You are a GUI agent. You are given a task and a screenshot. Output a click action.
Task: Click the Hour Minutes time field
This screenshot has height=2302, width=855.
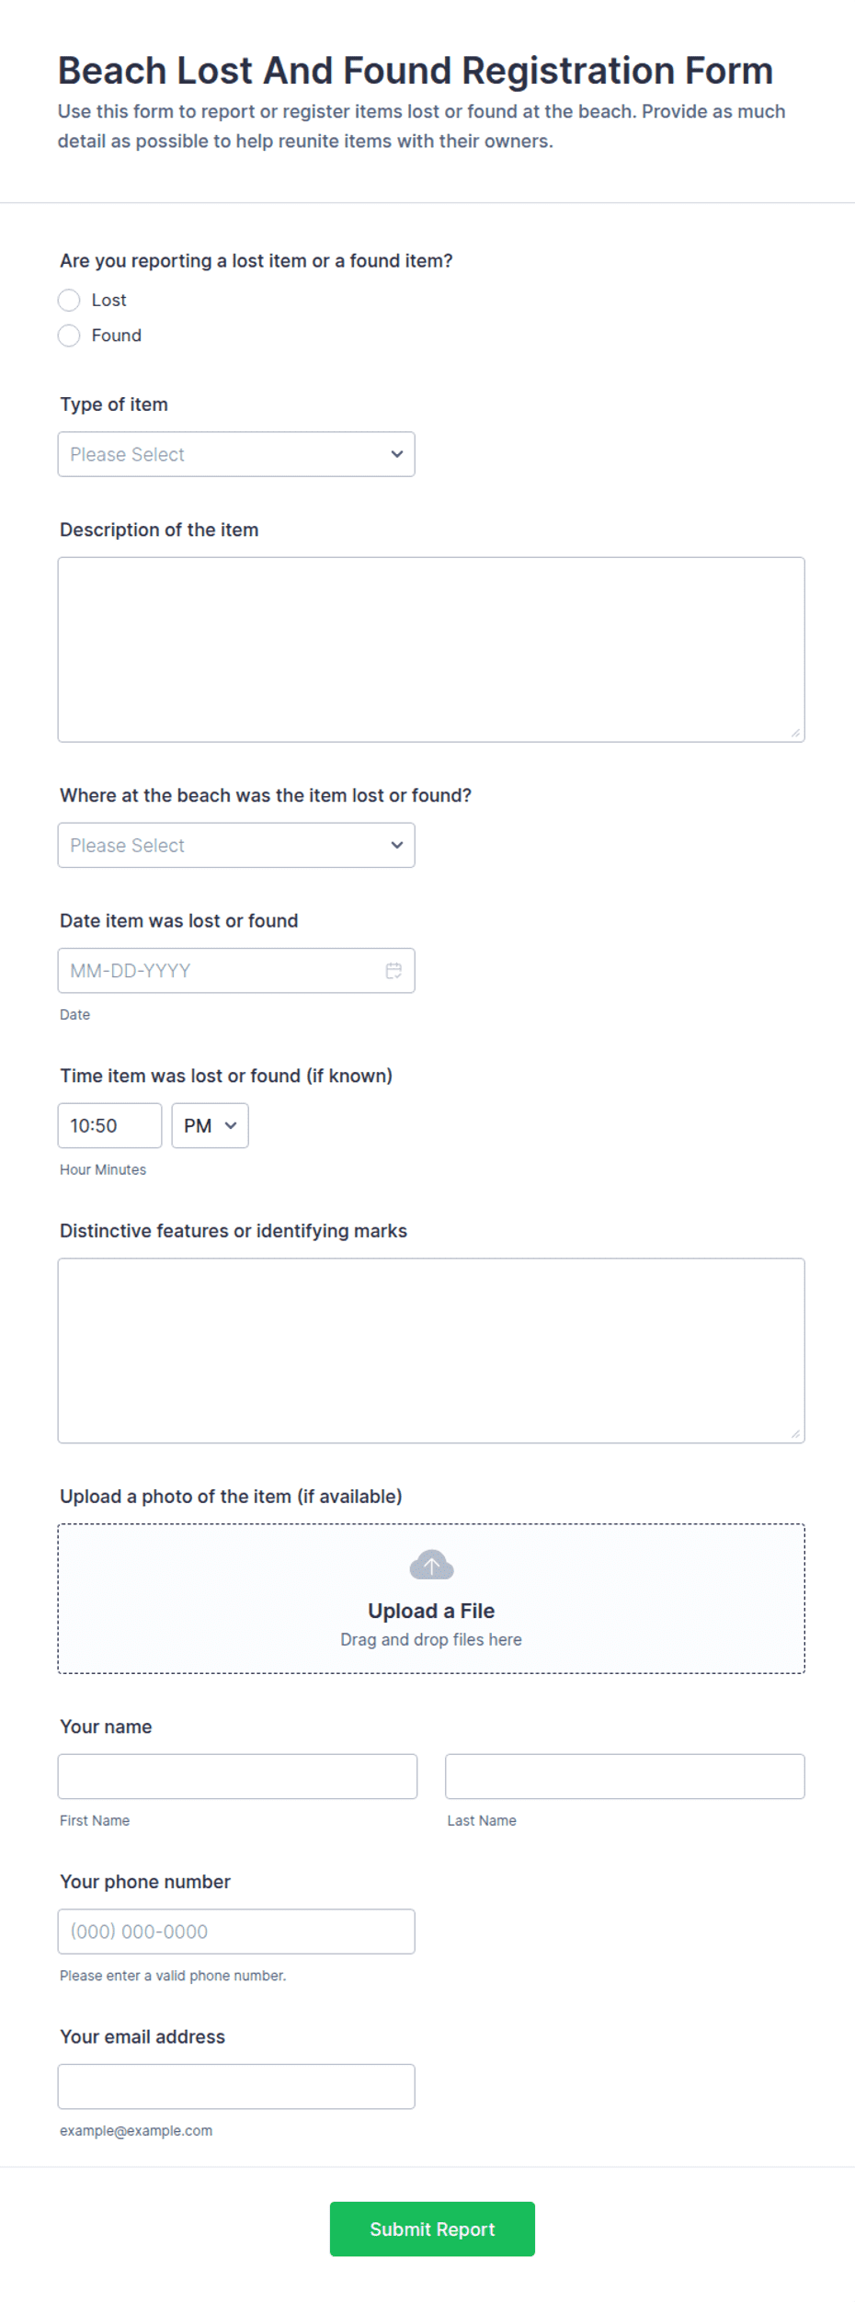coord(109,1125)
